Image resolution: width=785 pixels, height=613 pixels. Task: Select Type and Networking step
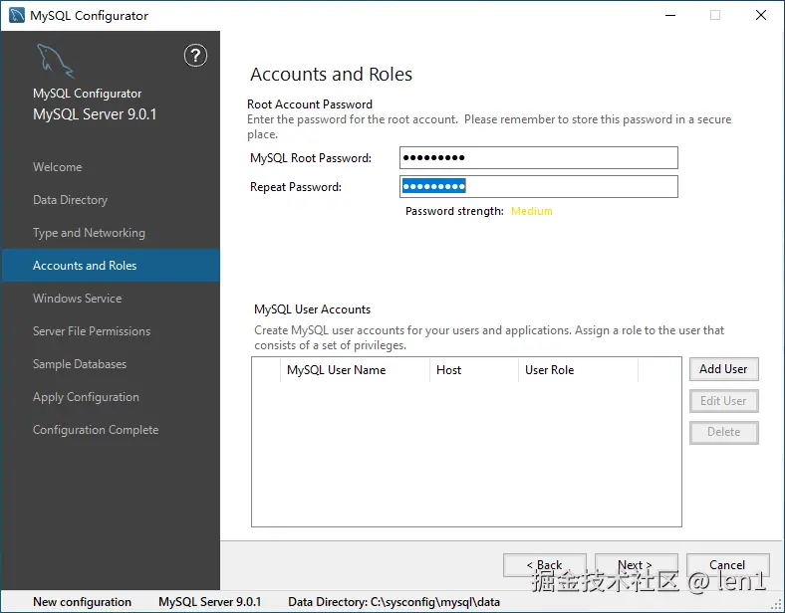89,233
